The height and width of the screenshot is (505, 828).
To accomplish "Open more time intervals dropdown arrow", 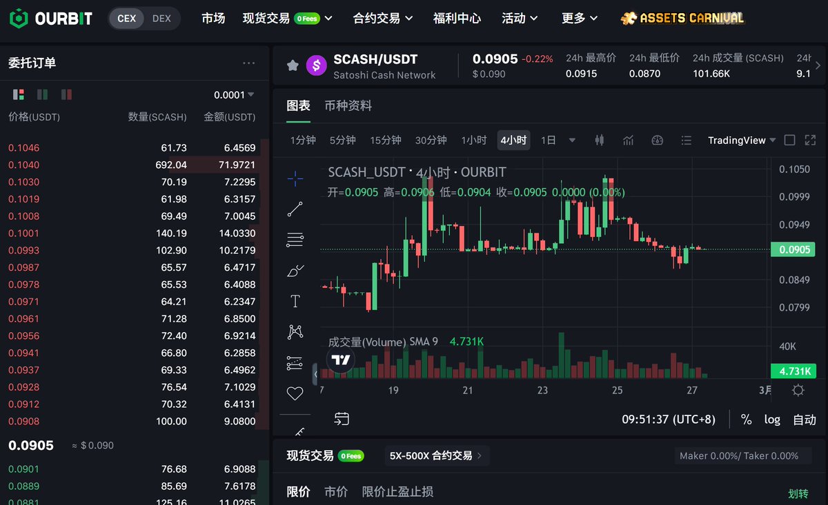I will coord(572,140).
